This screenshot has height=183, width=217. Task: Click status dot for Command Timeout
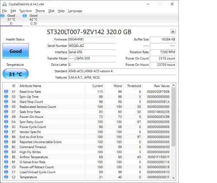pos(6,147)
